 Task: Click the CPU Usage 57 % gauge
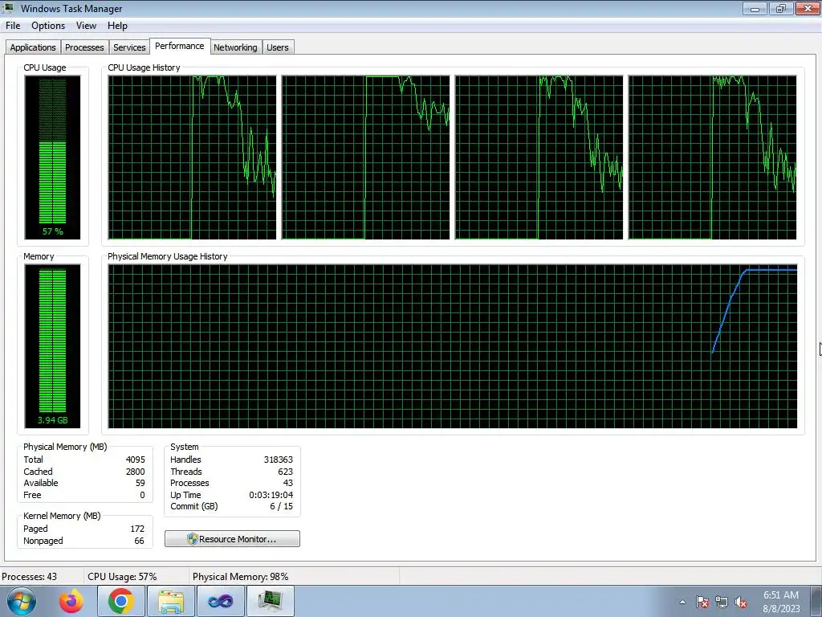pyautogui.click(x=52, y=157)
